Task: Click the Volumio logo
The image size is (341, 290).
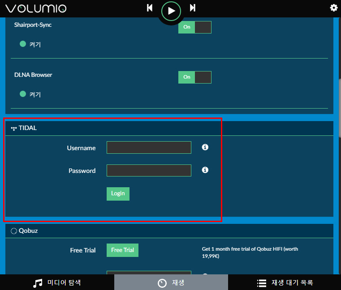Action: (x=36, y=8)
